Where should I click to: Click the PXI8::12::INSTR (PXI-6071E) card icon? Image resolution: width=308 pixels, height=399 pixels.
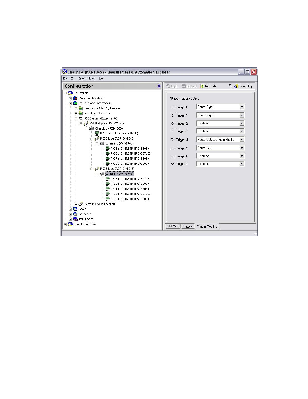click(x=108, y=153)
